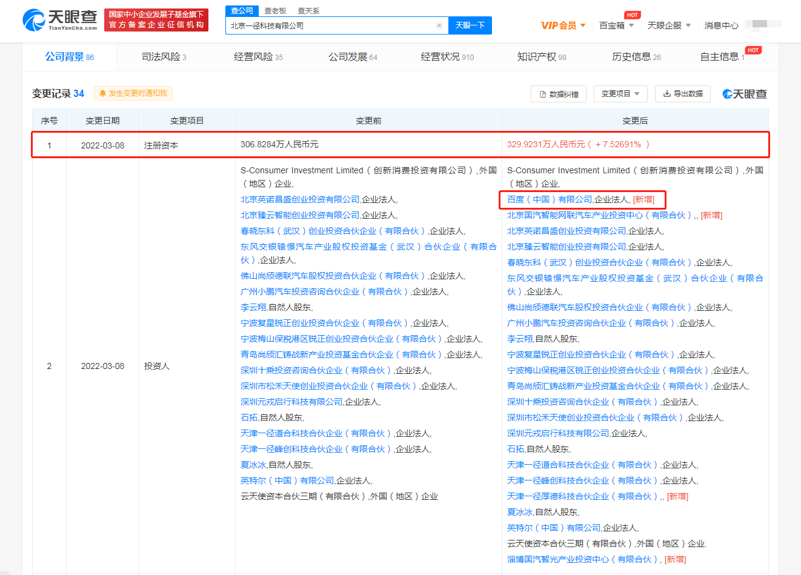Click the blurred user avatar at top right
The width and height of the screenshot is (801, 575).
763,24
